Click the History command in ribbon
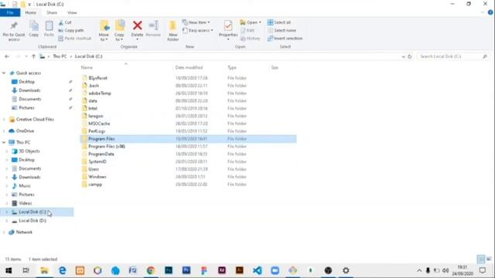 (x=250, y=39)
